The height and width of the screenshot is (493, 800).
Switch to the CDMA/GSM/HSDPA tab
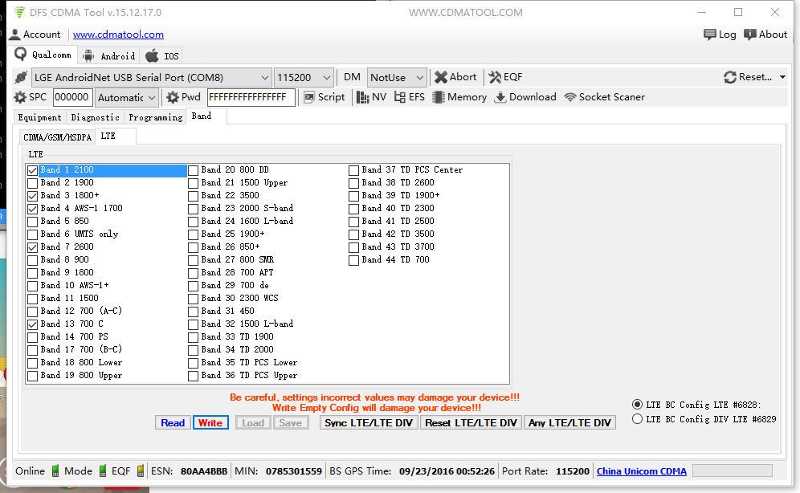[x=57, y=137]
